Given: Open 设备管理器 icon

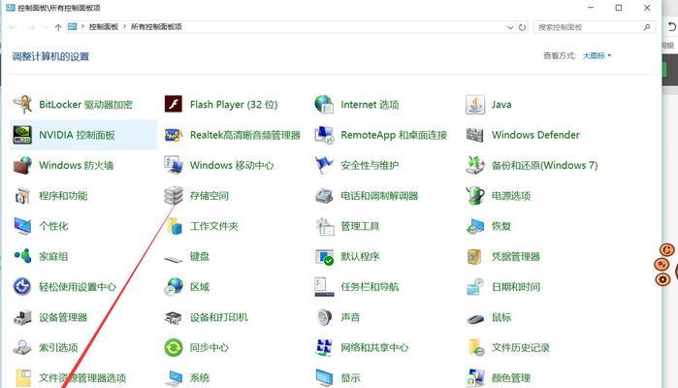Looking at the screenshot, I should point(22,317).
